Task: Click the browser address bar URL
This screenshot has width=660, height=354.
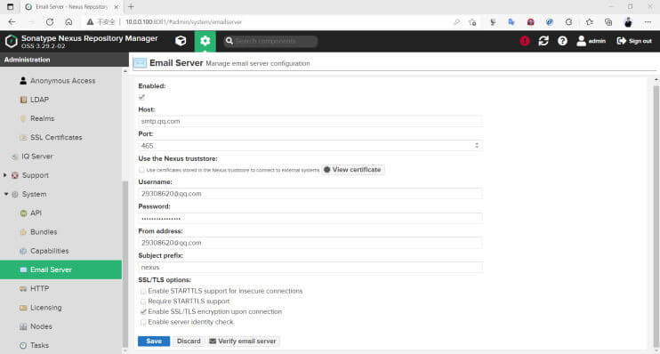Action: click(183, 22)
